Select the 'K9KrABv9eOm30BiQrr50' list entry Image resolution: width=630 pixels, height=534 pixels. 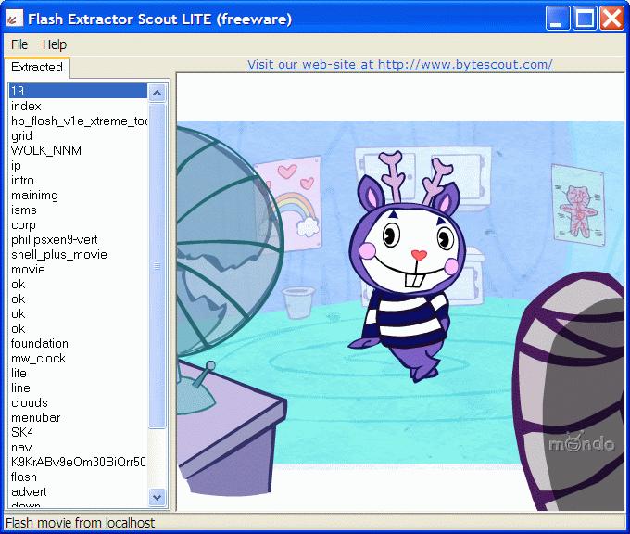click(x=78, y=462)
